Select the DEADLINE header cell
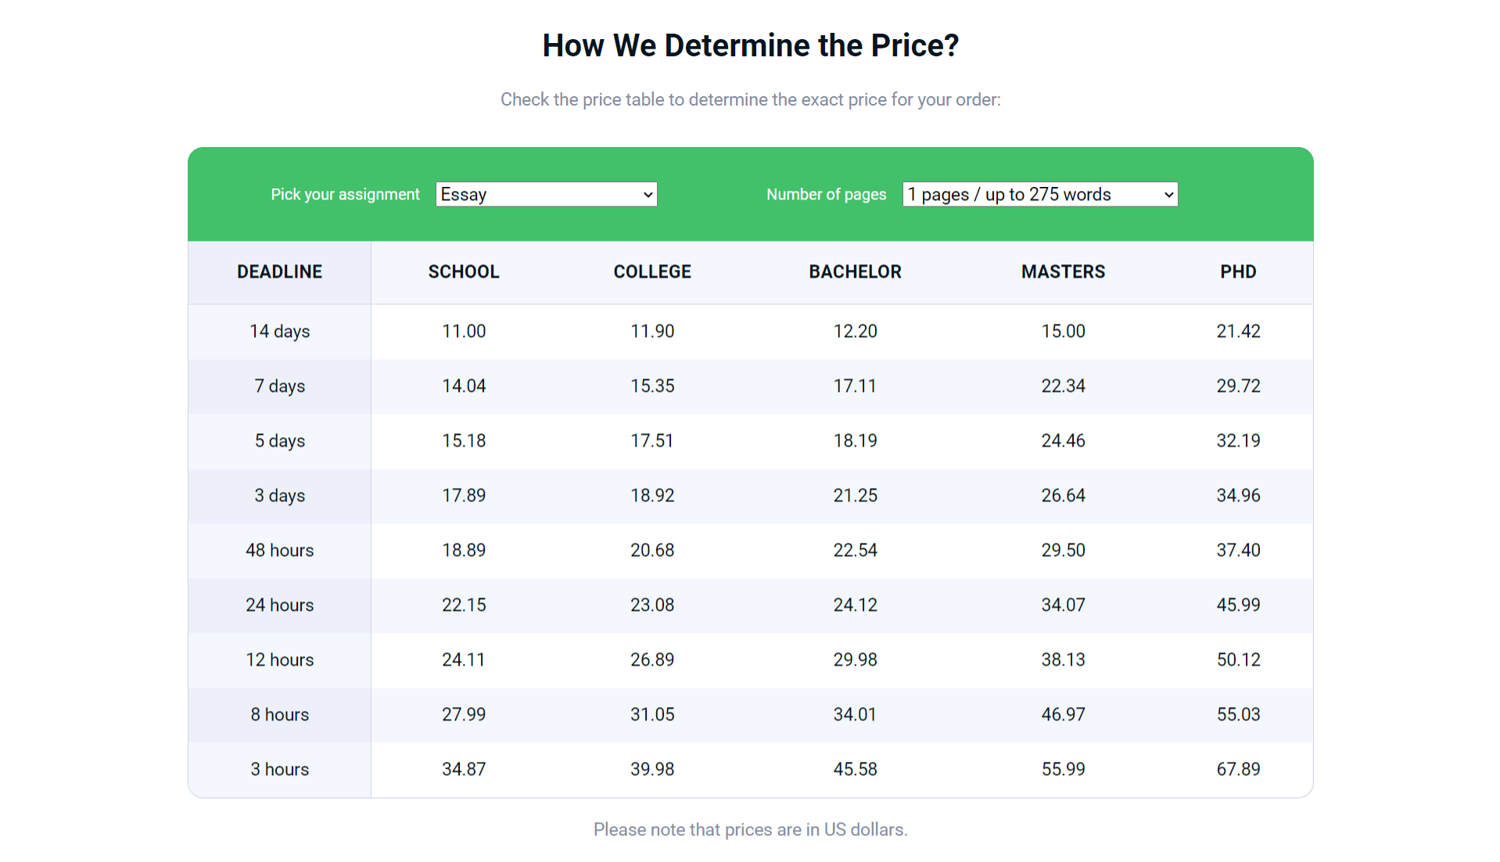 279,271
